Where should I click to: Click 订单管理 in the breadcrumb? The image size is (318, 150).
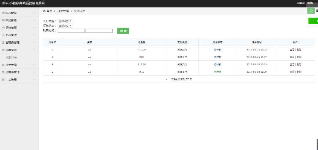click(63, 11)
